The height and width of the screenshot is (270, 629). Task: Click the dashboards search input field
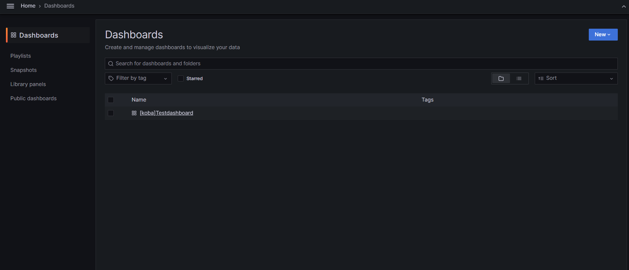[x=297, y=63]
